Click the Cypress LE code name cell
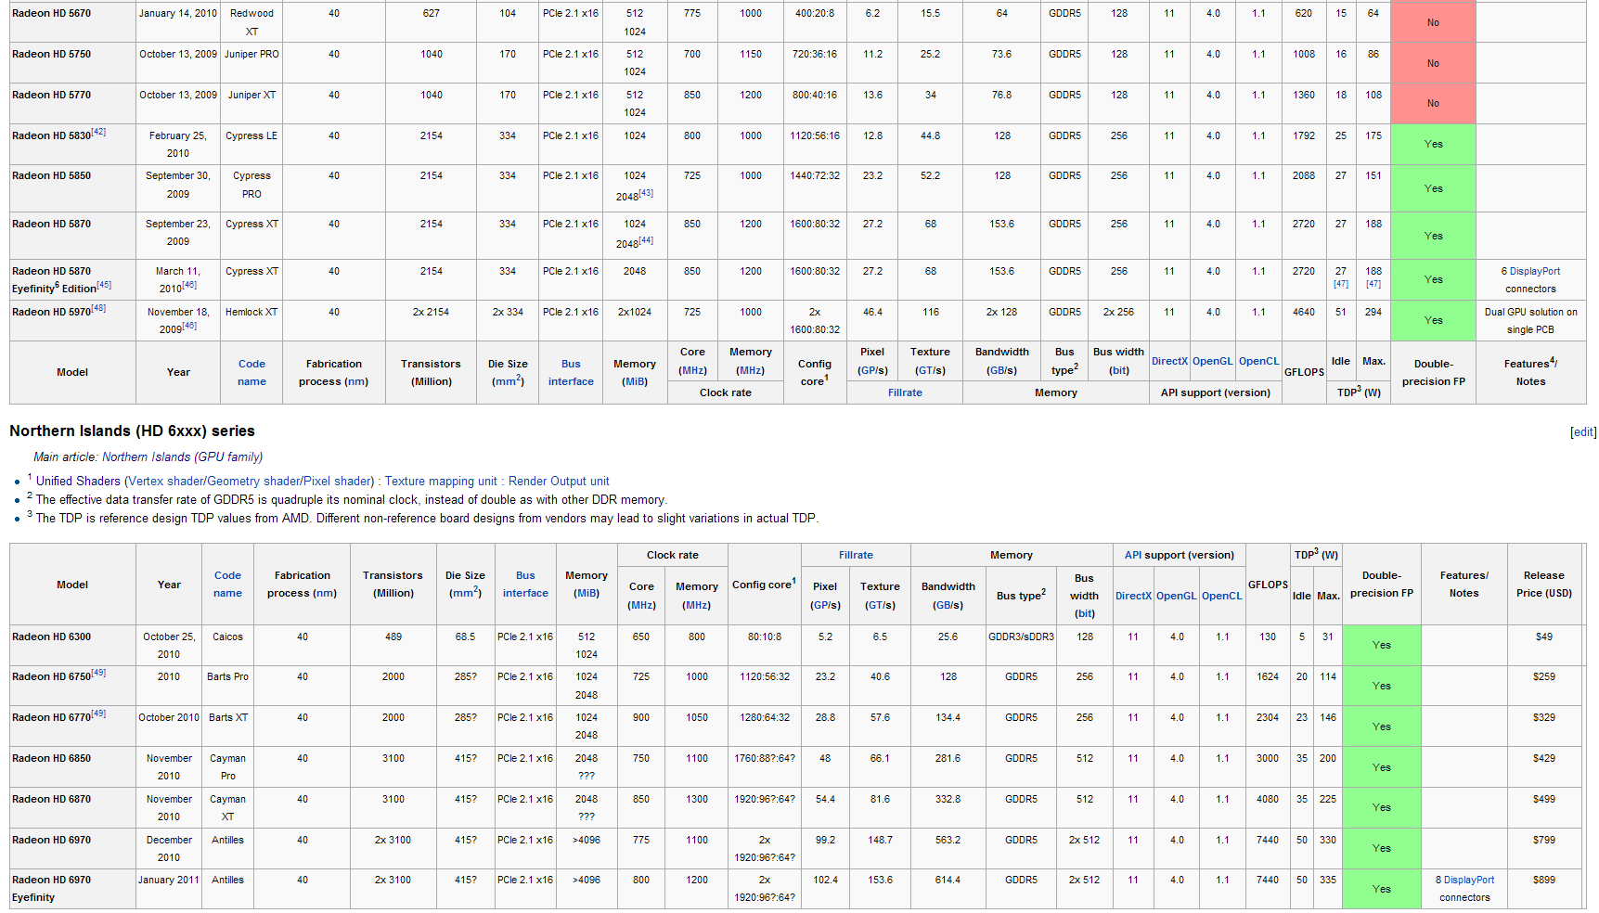 pyautogui.click(x=251, y=144)
